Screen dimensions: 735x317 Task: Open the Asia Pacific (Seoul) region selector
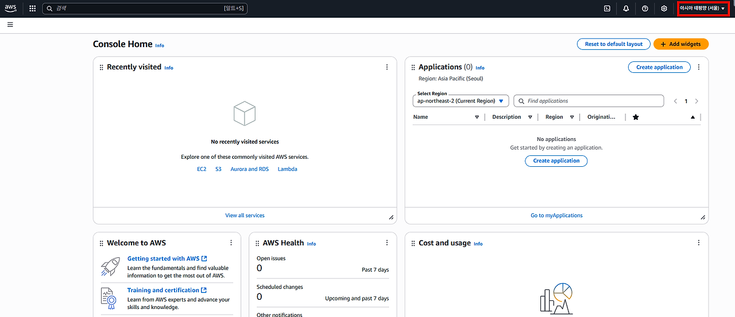703,9
